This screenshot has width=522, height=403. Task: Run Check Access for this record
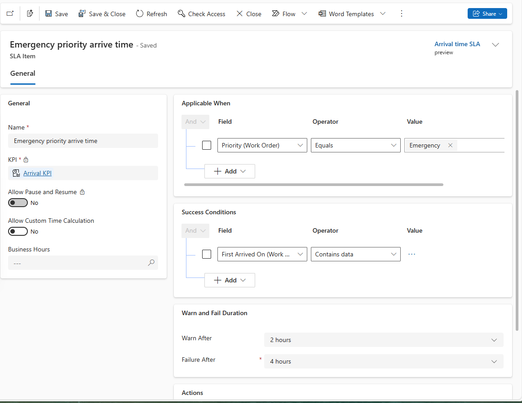[201, 13]
